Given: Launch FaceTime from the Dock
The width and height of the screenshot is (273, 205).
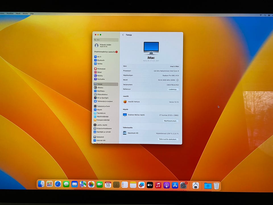Looking at the screenshot, I should (x=100, y=184).
